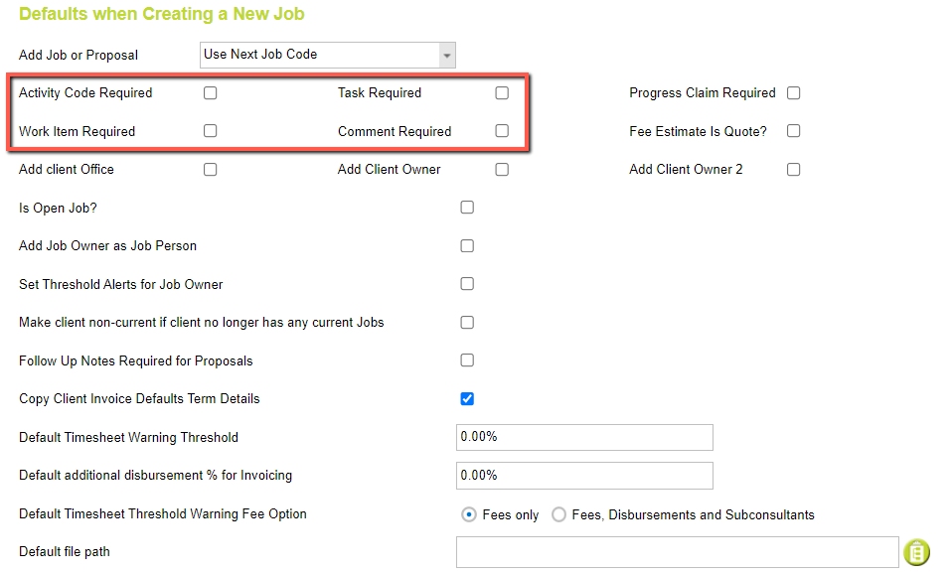Enable the Task Required checkbox

(x=502, y=92)
